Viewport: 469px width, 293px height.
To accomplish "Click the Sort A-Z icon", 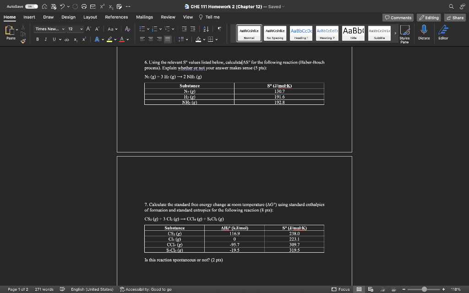I will pos(206,29).
